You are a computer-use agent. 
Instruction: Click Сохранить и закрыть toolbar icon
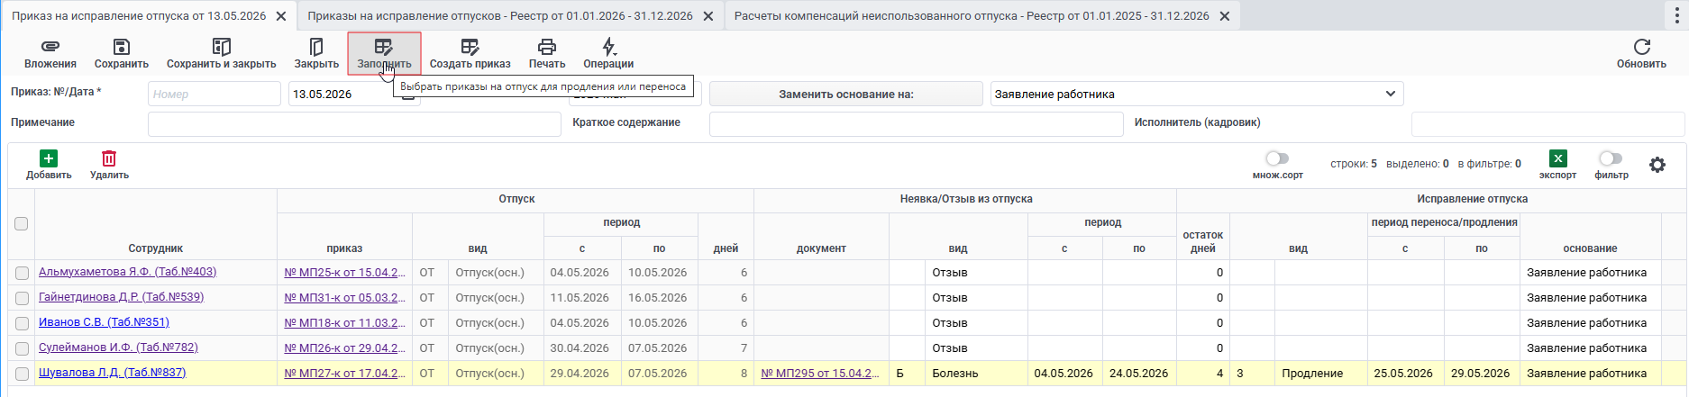tap(221, 47)
